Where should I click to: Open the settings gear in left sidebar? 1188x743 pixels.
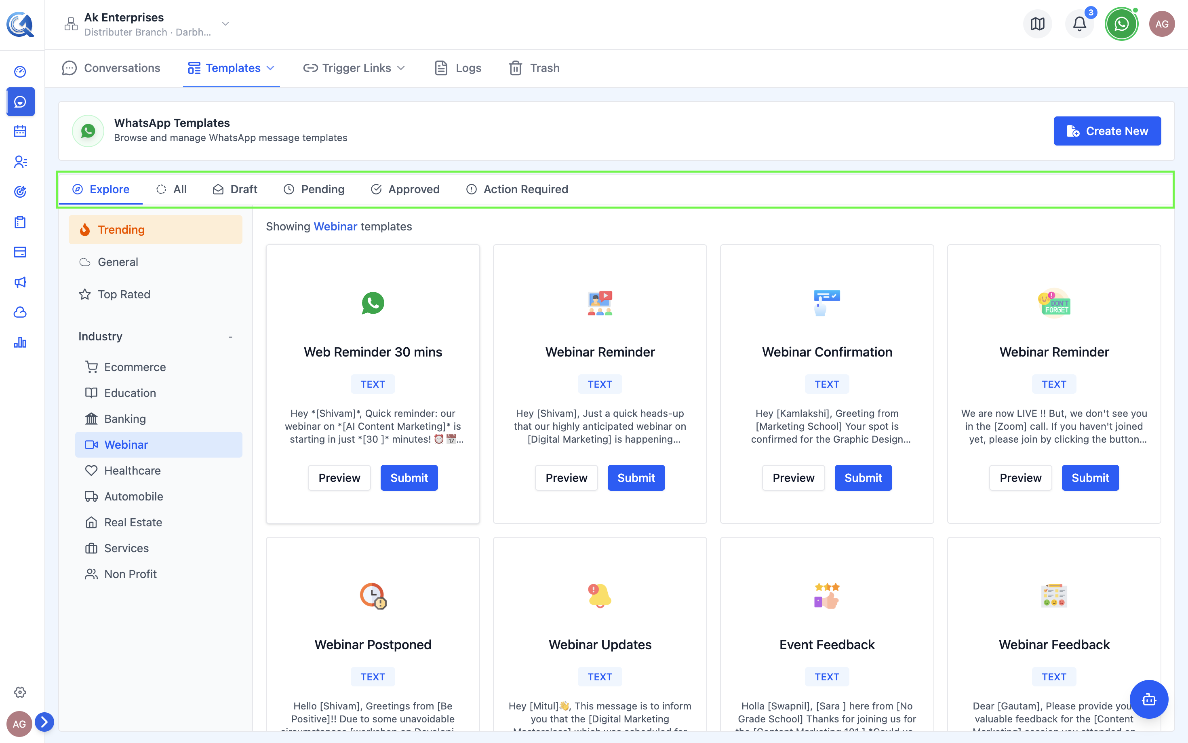point(20,692)
